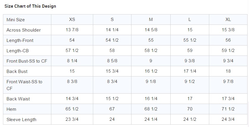Image resolution: width=249 pixels, height=127 pixels.
Task: Click the 59 Length-CB value
Action: pyautogui.click(x=190, y=51)
